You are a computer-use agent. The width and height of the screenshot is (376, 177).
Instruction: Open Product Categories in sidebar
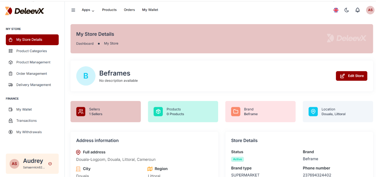[x=32, y=51]
